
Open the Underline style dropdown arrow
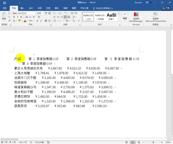[24, 17]
